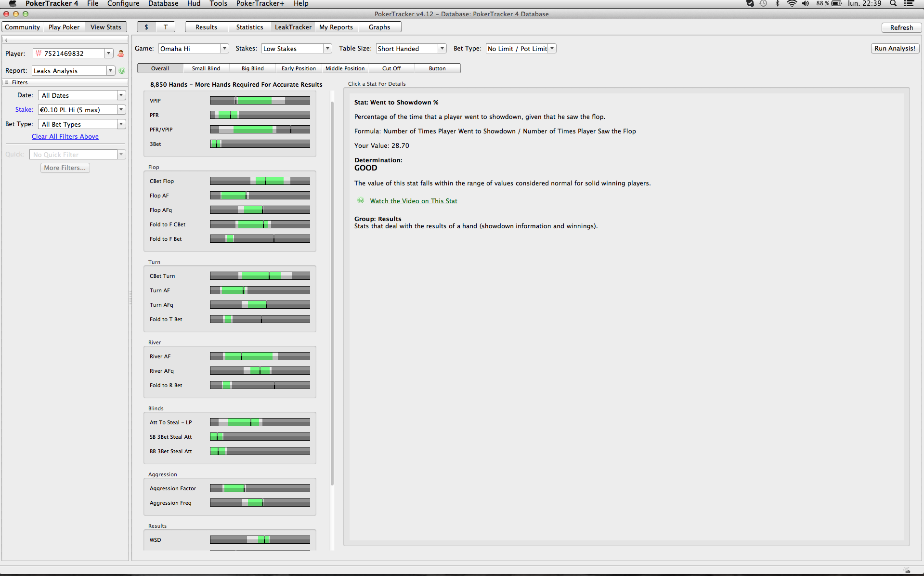Click the CBet Flop stat range bar
924x576 pixels.
tap(260, 181)
